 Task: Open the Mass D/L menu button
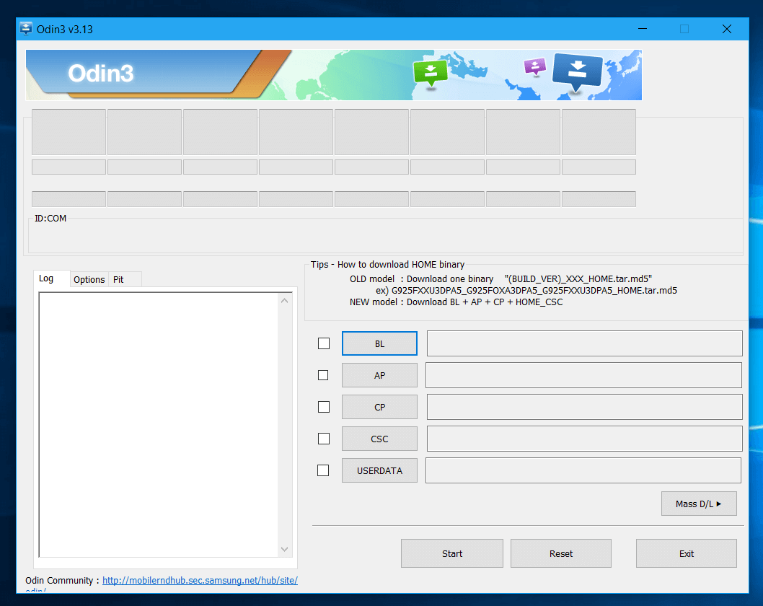(x=699, y=504)
